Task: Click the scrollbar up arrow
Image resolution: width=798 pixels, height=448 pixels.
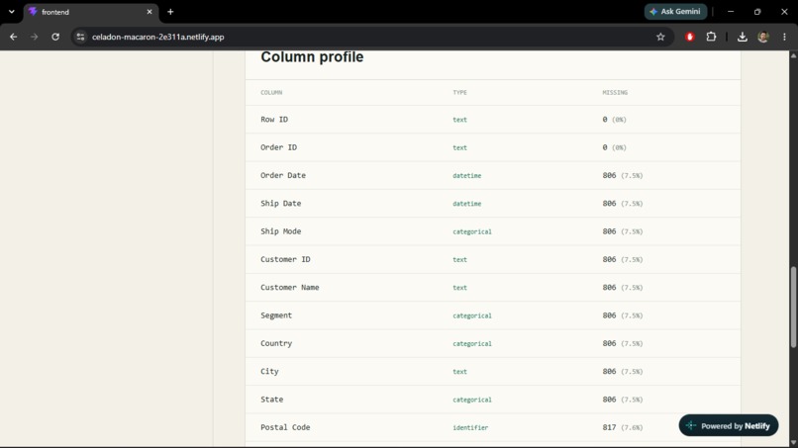Action: coord(793,55)
